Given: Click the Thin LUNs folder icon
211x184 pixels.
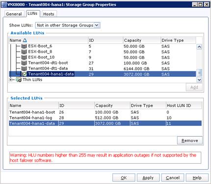Looking at the screenshot, I should 19,80.
